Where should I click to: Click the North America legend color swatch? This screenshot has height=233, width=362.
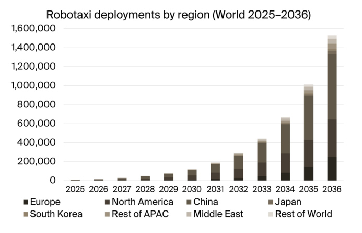tap(108, 202)
